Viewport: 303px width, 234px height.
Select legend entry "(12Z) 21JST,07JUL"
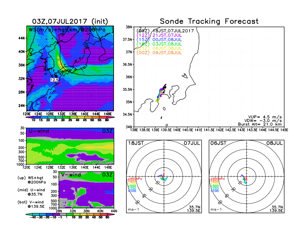pos(159,35)
